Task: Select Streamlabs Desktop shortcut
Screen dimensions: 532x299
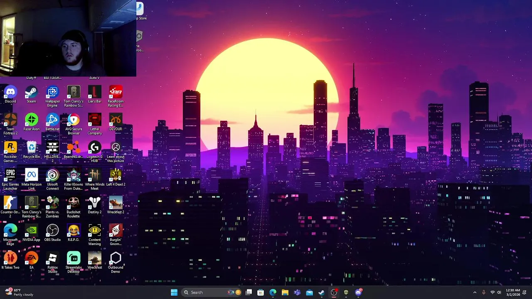Action: pos(74,263)
